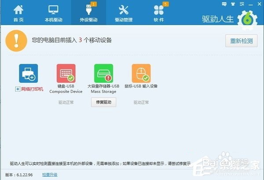Open the feedback message icon in title bar
Screen dimensions: 264x180
pos(224,4)
